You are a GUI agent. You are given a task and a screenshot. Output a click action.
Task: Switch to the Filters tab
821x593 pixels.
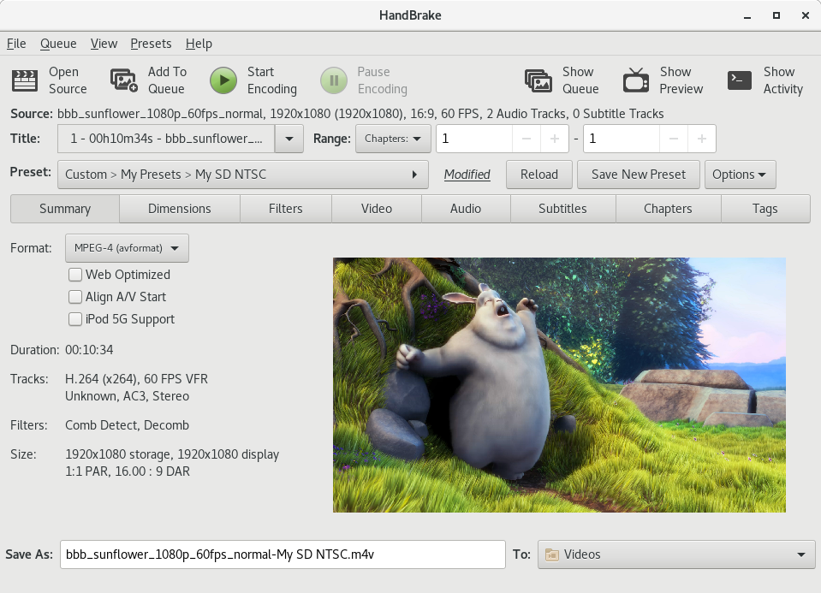point(286,209)
